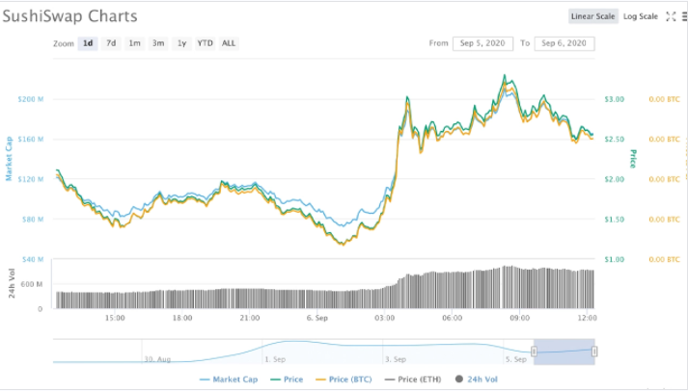The height and width of the screenshot is (391, 688).
Task: Choose the 3m zoom range
Action: click(158, 43)
